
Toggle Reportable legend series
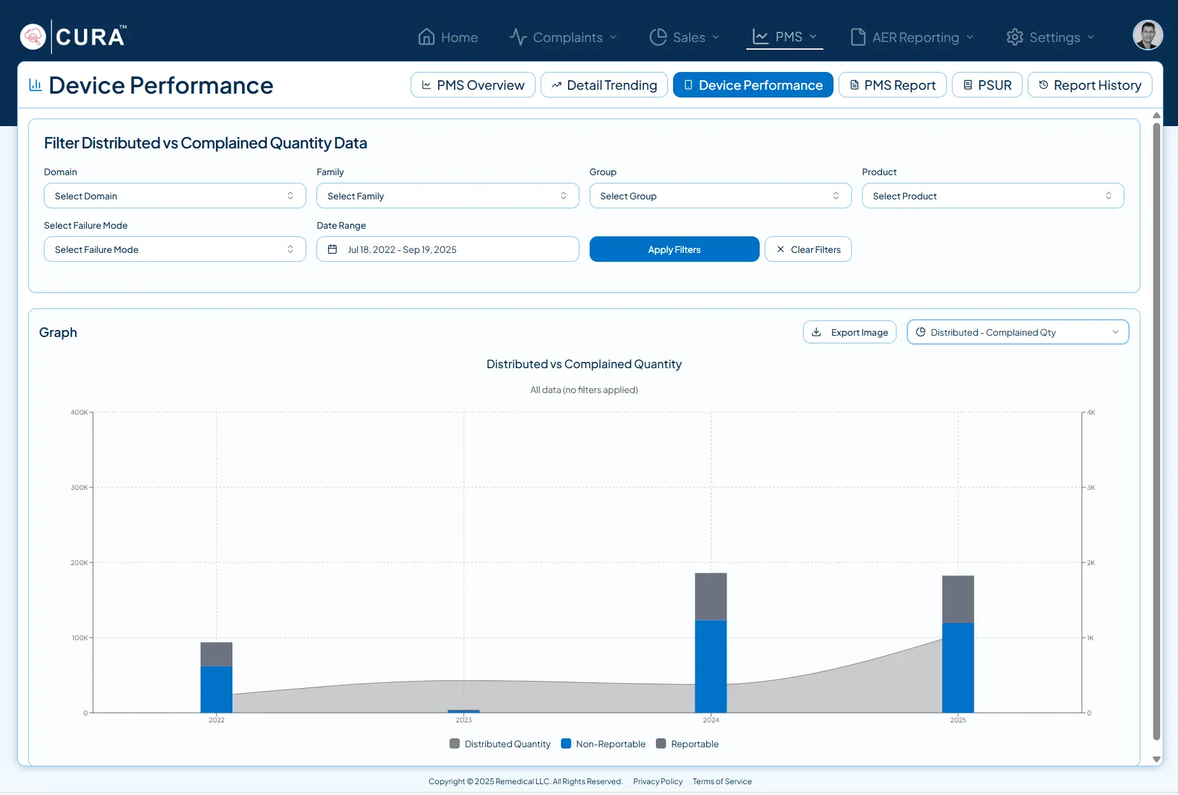point(687,744)
